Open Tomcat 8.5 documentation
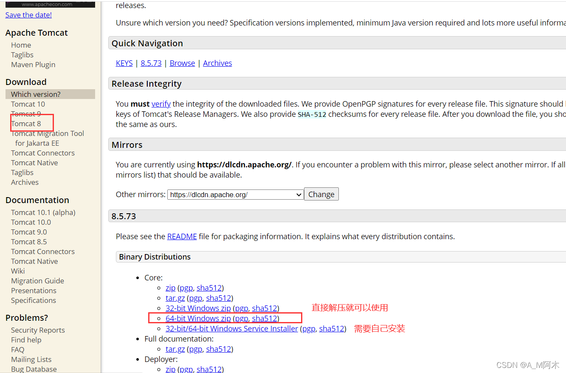The image size is (566, 373). tap(29, 242)
